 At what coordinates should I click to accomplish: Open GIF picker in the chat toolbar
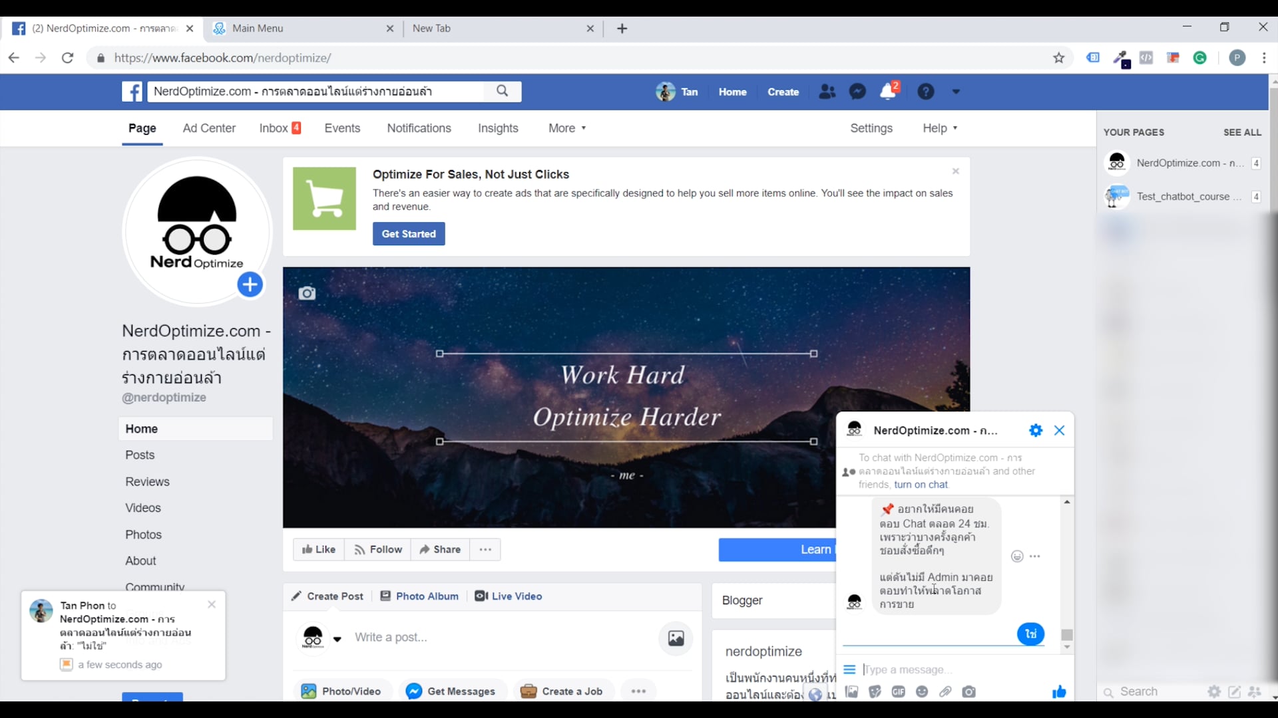tap(899, 692)
